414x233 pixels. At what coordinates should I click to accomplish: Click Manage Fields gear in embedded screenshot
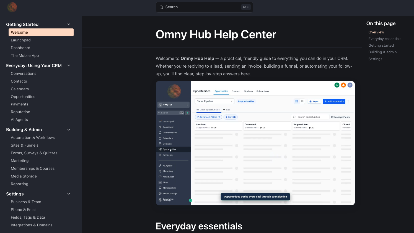[332, 117]
